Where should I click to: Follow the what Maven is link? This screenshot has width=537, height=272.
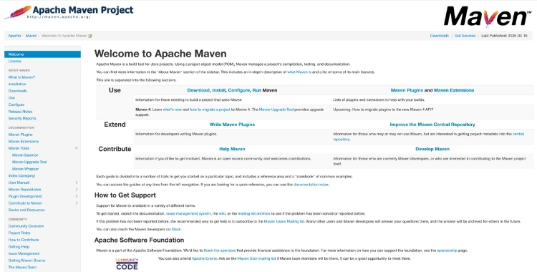(x=299, y=72)
